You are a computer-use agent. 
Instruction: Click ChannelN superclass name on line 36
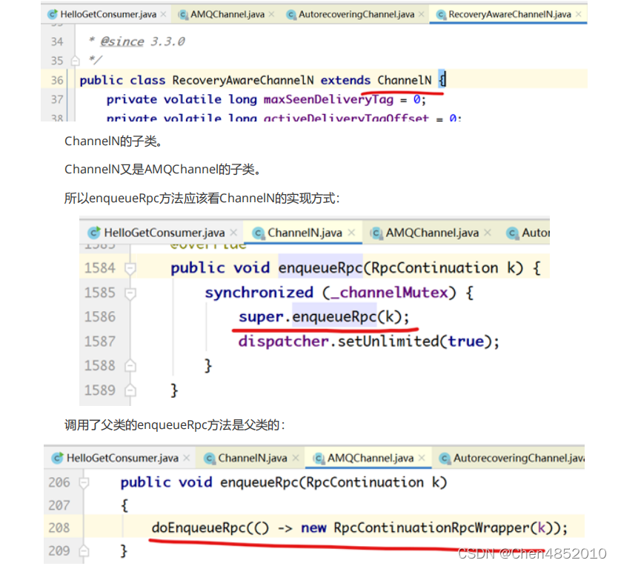405,80
